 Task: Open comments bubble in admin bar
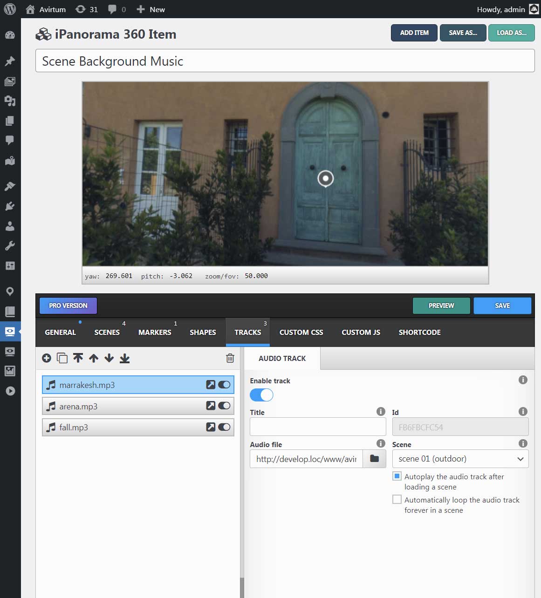click(117, 9)
